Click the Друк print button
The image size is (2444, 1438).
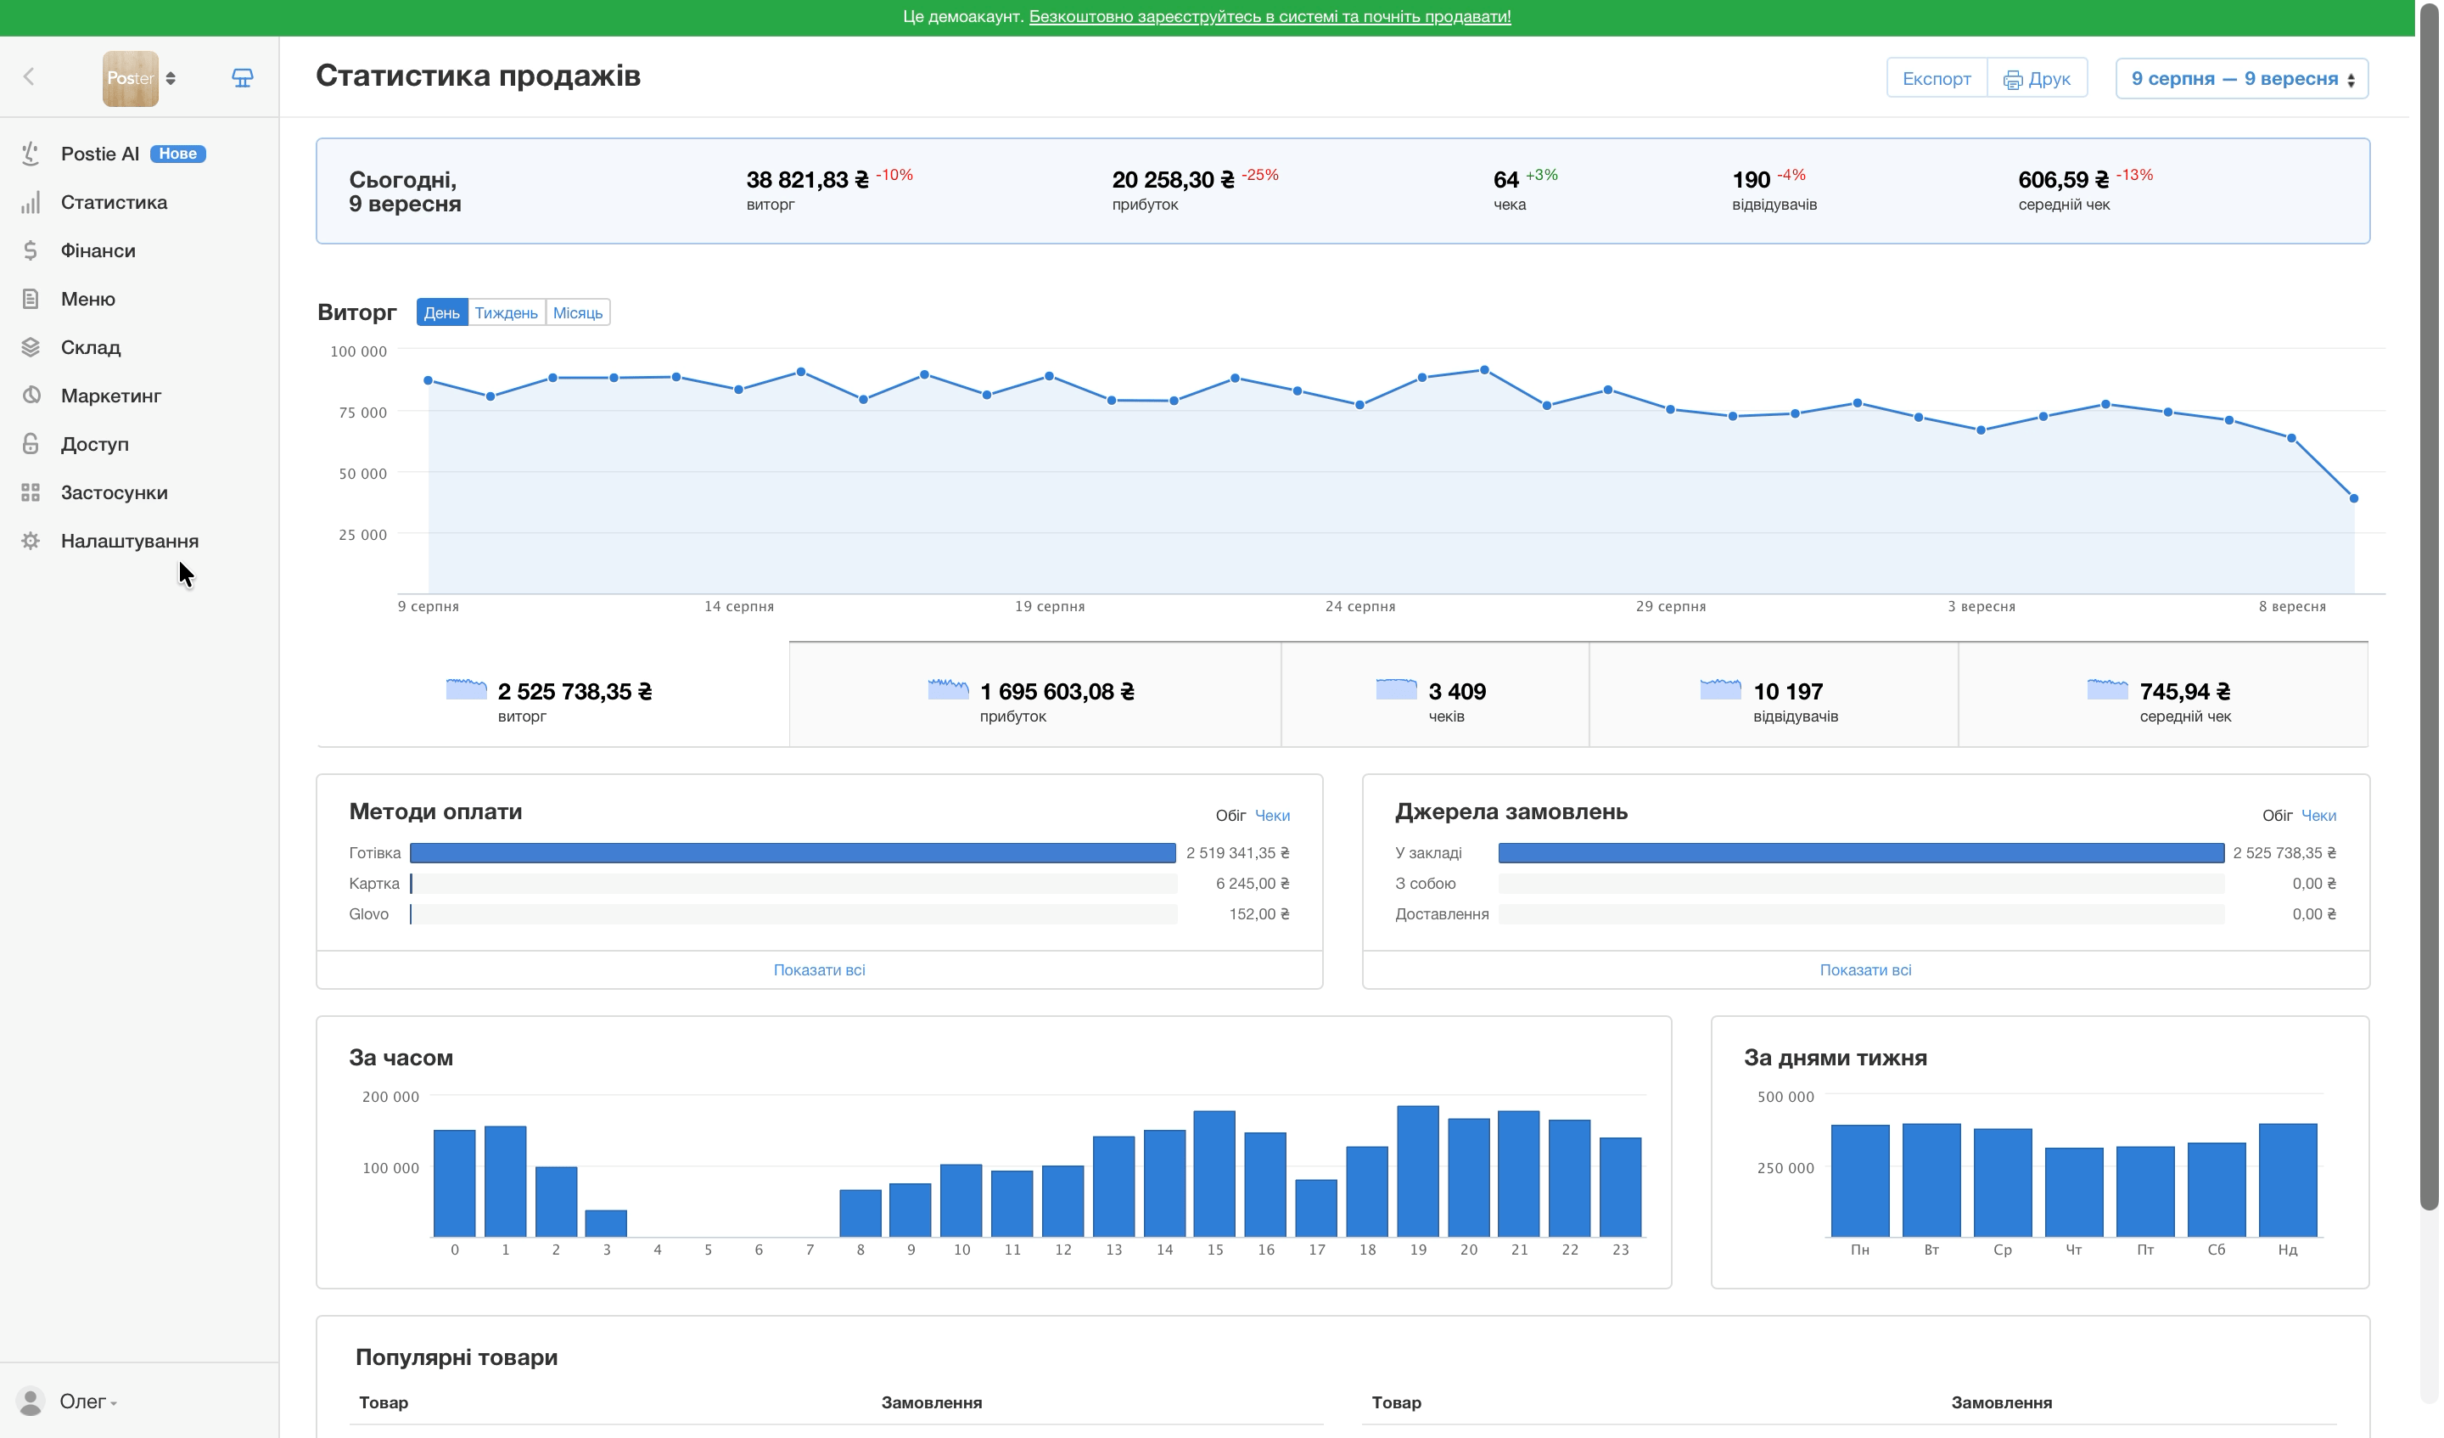pyautogui.click(x=2037, y=79)
